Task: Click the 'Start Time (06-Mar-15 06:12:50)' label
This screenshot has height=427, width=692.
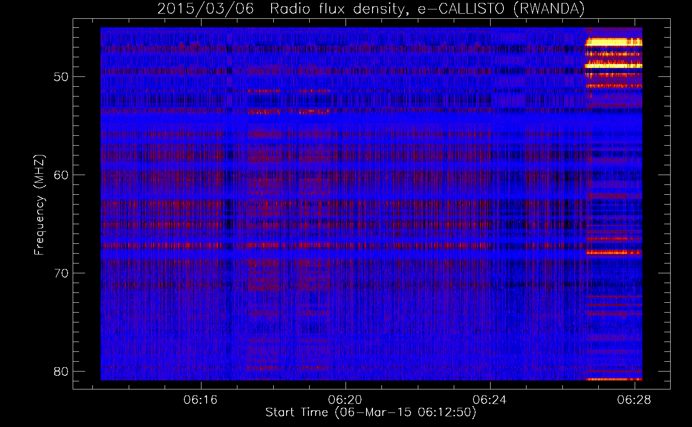Action: (x=371, y=412)
